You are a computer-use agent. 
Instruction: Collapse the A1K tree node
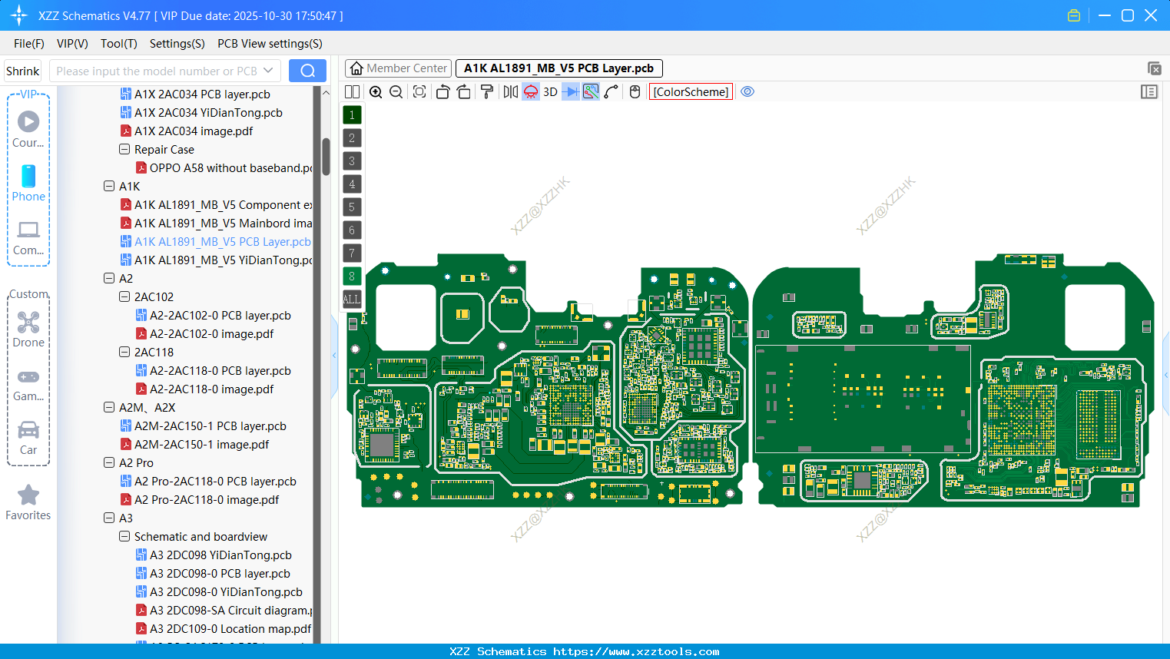(x=108, y=186)
